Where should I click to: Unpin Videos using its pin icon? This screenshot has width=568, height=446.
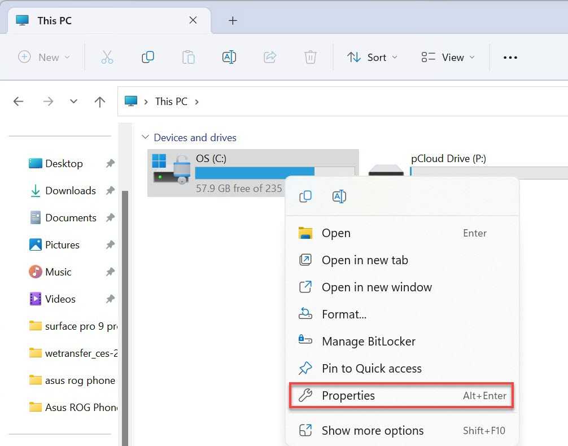click(110, 299)
